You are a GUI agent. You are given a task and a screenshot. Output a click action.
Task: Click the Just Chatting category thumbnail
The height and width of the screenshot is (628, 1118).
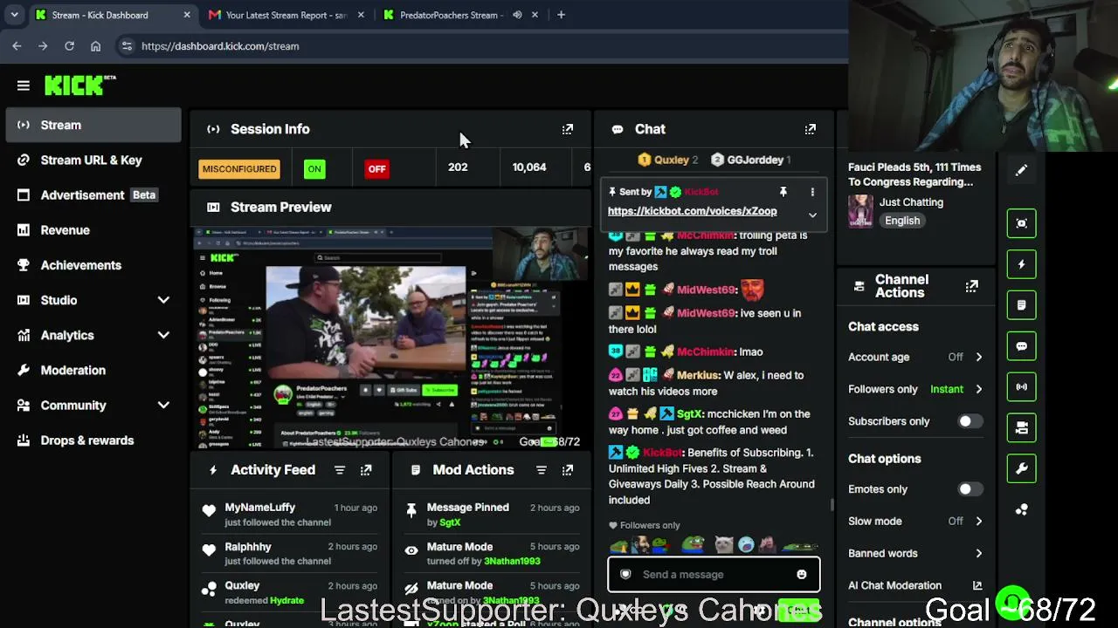pyautogui.click(x=860, y=211)
